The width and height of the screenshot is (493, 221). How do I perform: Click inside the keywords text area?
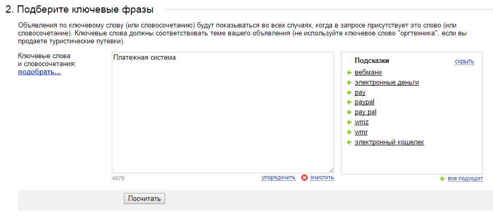(222, 113)
